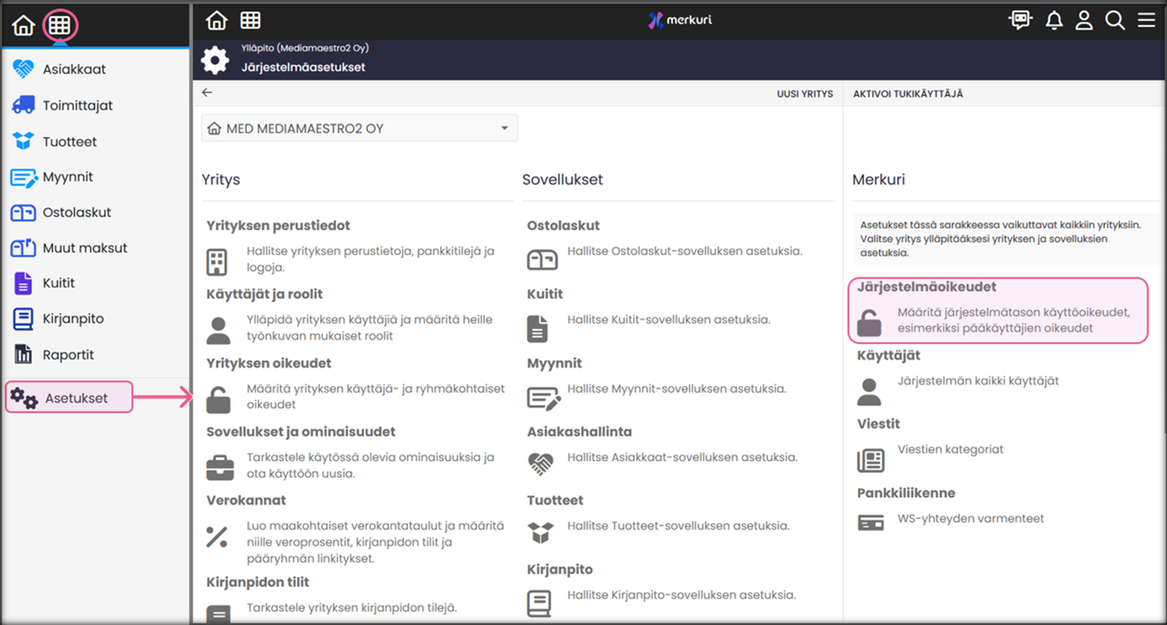Click the UUSI YRITYS button
Viewport: 1167px width, 625px height.
(805, 94)
